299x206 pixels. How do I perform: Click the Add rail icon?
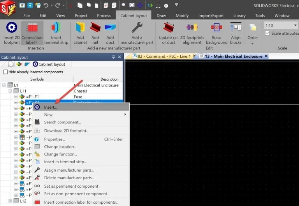coord(95,28)
